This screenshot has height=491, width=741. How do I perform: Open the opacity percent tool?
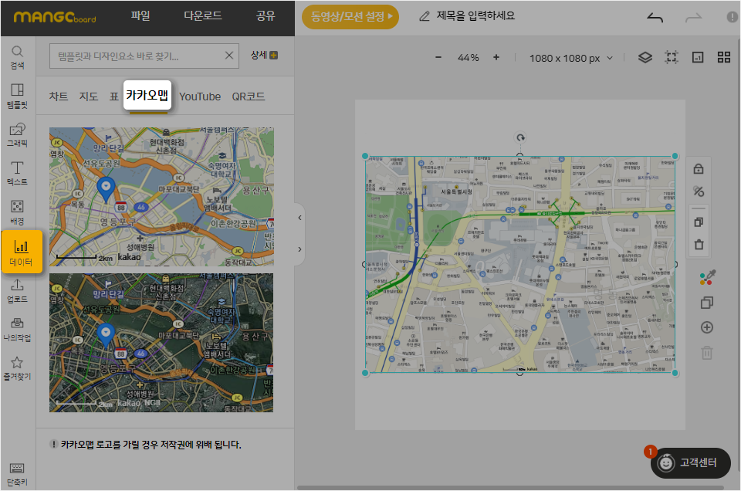[x=699, y=191]
